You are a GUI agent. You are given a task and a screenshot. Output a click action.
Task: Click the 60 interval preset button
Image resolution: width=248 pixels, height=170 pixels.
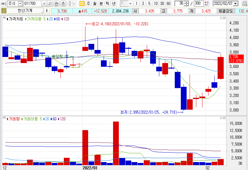tap(169, 3)
